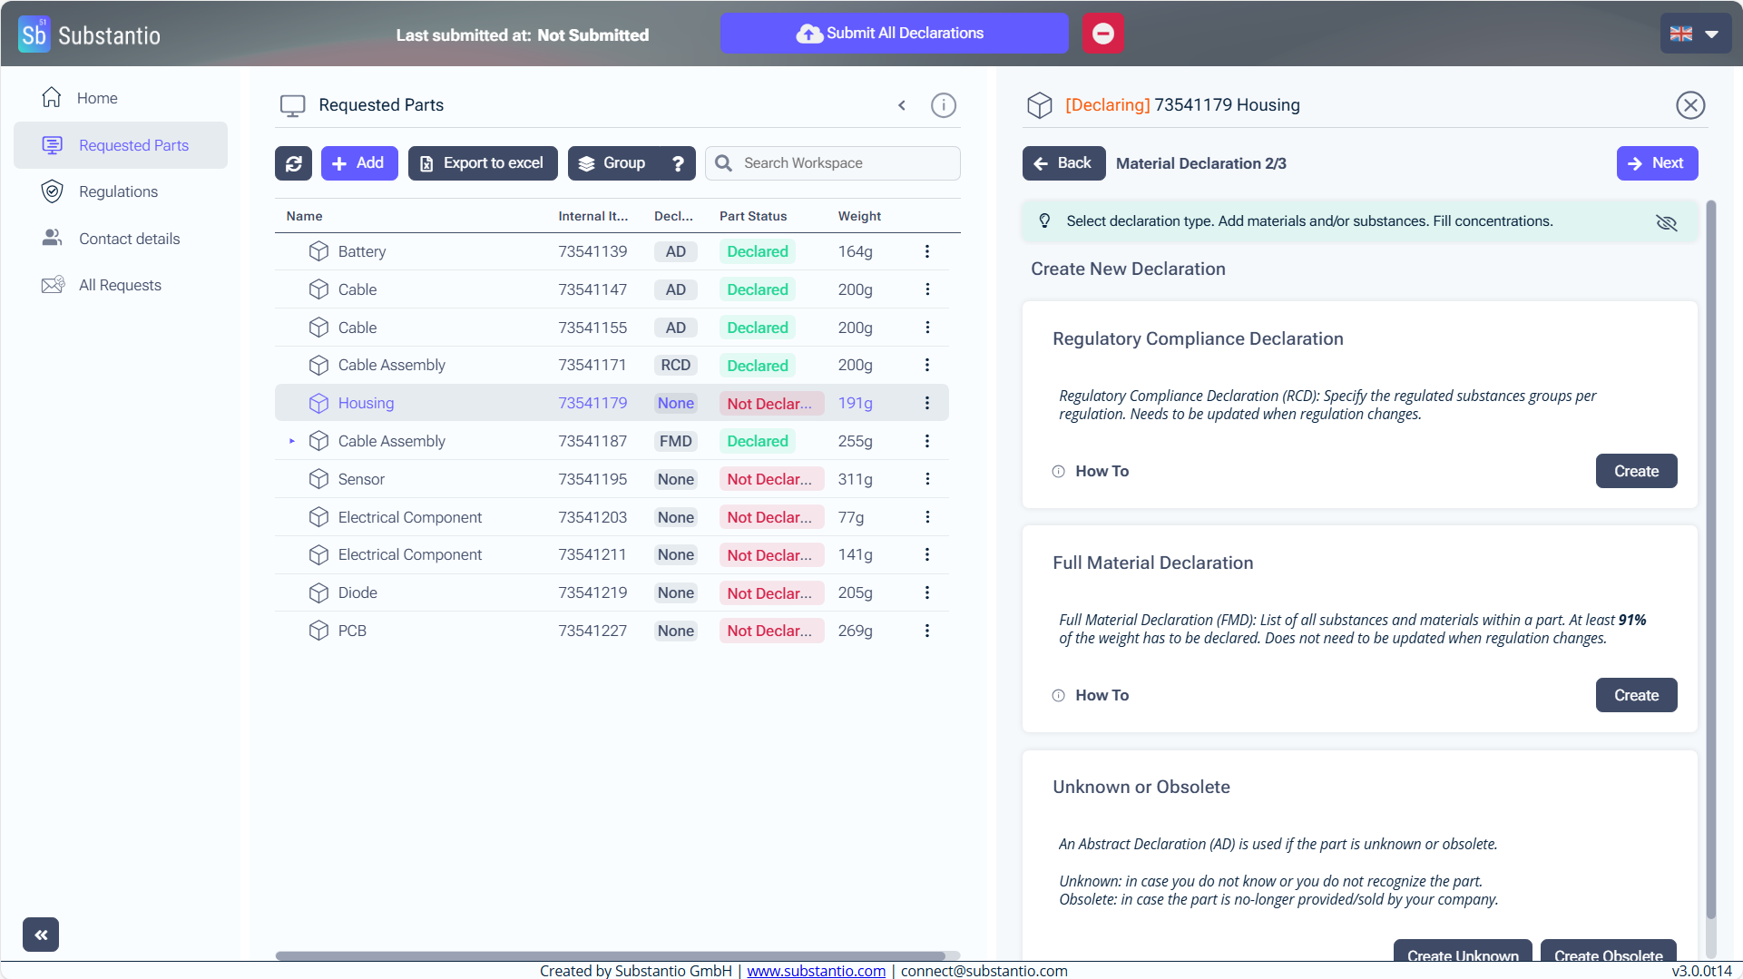Collapse the Requested Parts panel chevron
This screenshot has width=1743, height=979.
point(902,105)
